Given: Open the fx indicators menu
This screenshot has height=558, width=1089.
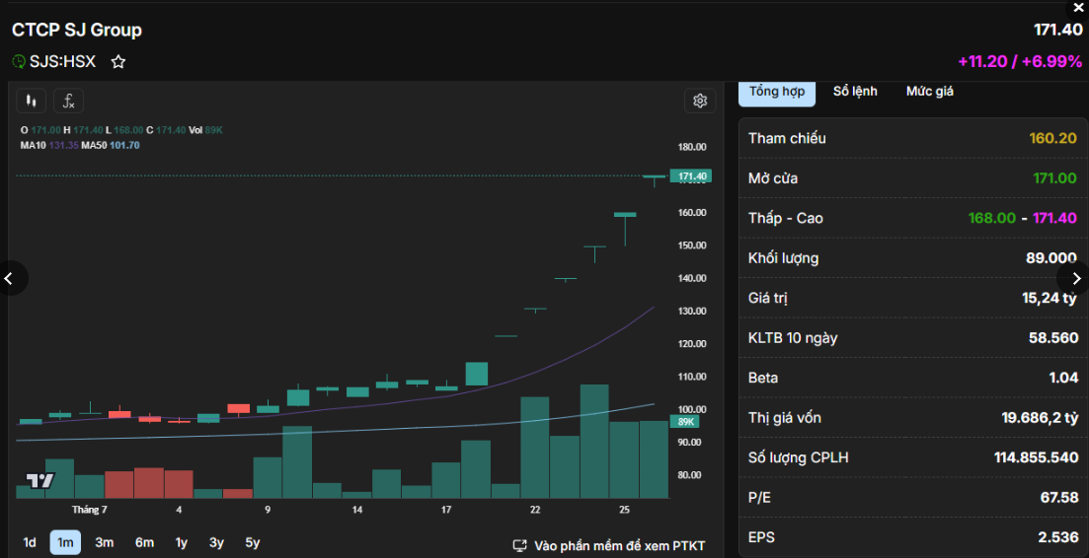Looking at the screenshot, I should [x=69, y=102].
